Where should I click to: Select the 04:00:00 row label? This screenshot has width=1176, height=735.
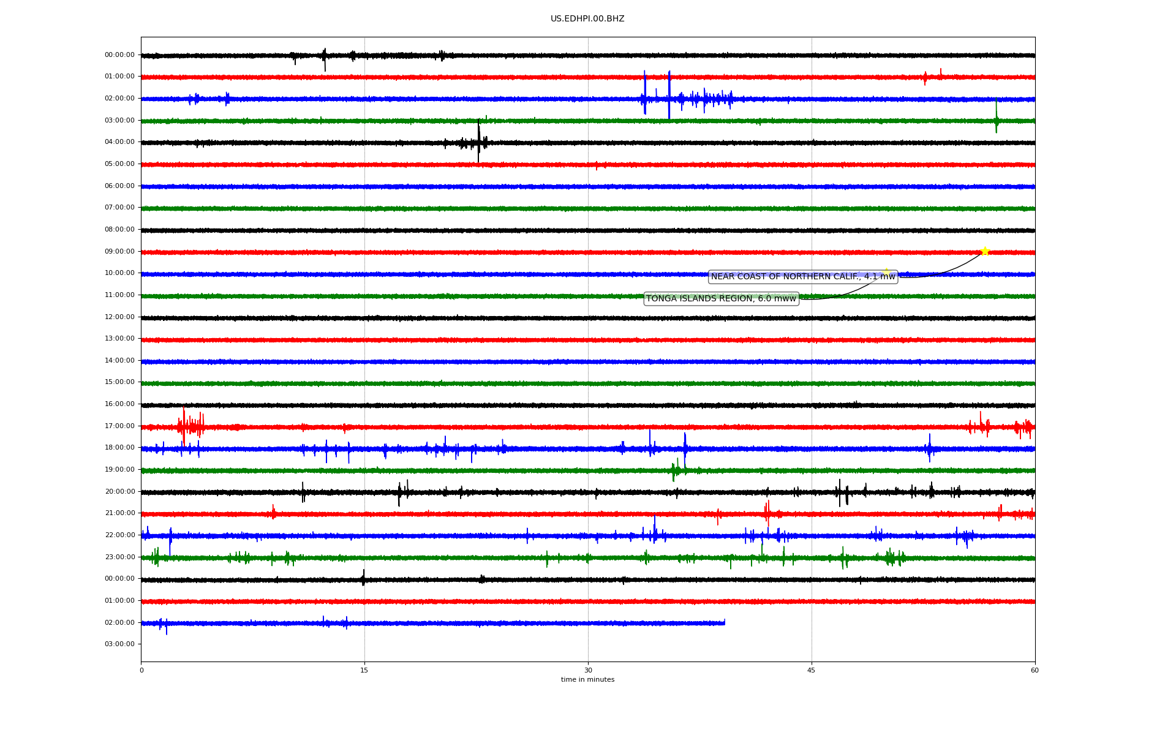click(x=119, y=142)
